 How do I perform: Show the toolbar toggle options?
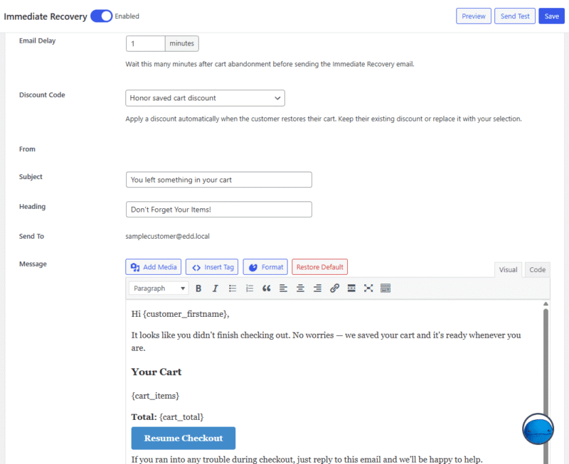385,288
